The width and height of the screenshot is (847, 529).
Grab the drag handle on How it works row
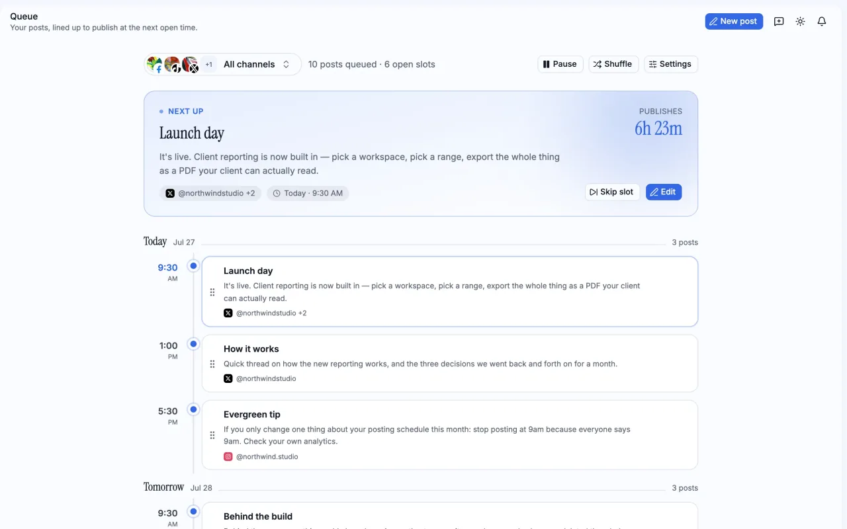[212, 364]
